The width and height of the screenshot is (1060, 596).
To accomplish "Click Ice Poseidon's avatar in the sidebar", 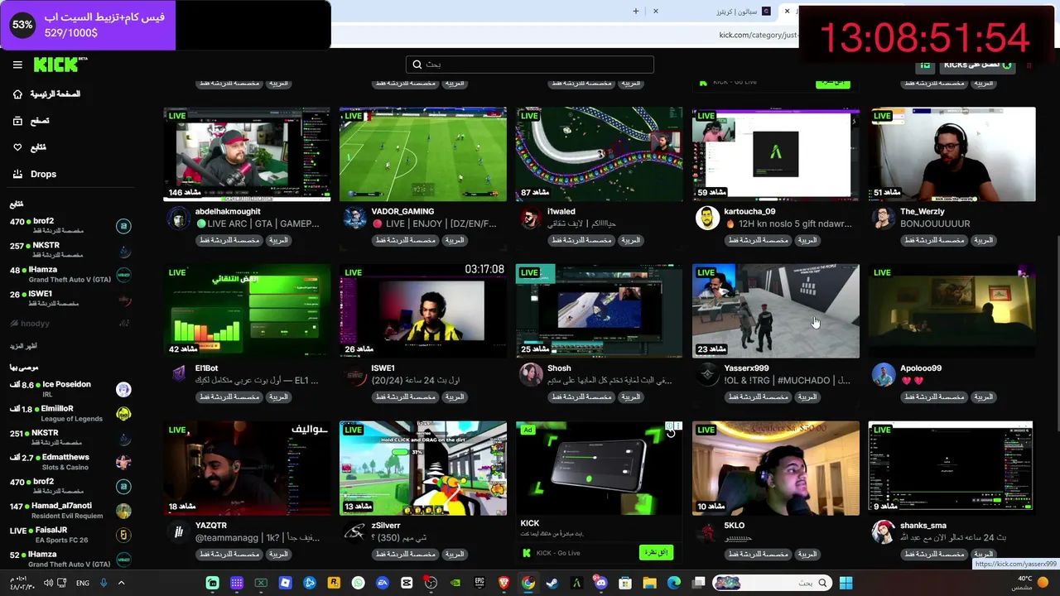I will [123, 389].
